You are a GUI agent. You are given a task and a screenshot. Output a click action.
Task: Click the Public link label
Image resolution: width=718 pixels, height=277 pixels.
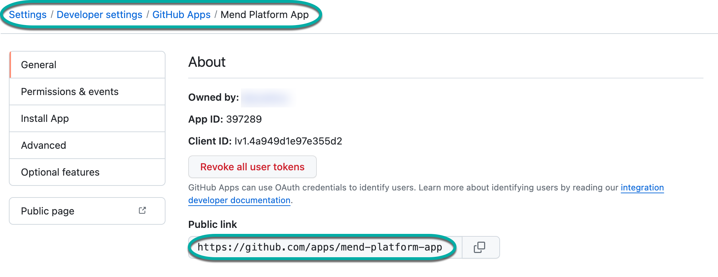click(212, 224)
